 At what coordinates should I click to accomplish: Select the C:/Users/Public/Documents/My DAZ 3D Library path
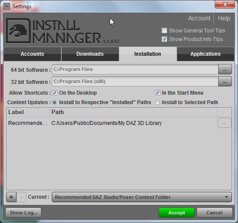point(107,123)
